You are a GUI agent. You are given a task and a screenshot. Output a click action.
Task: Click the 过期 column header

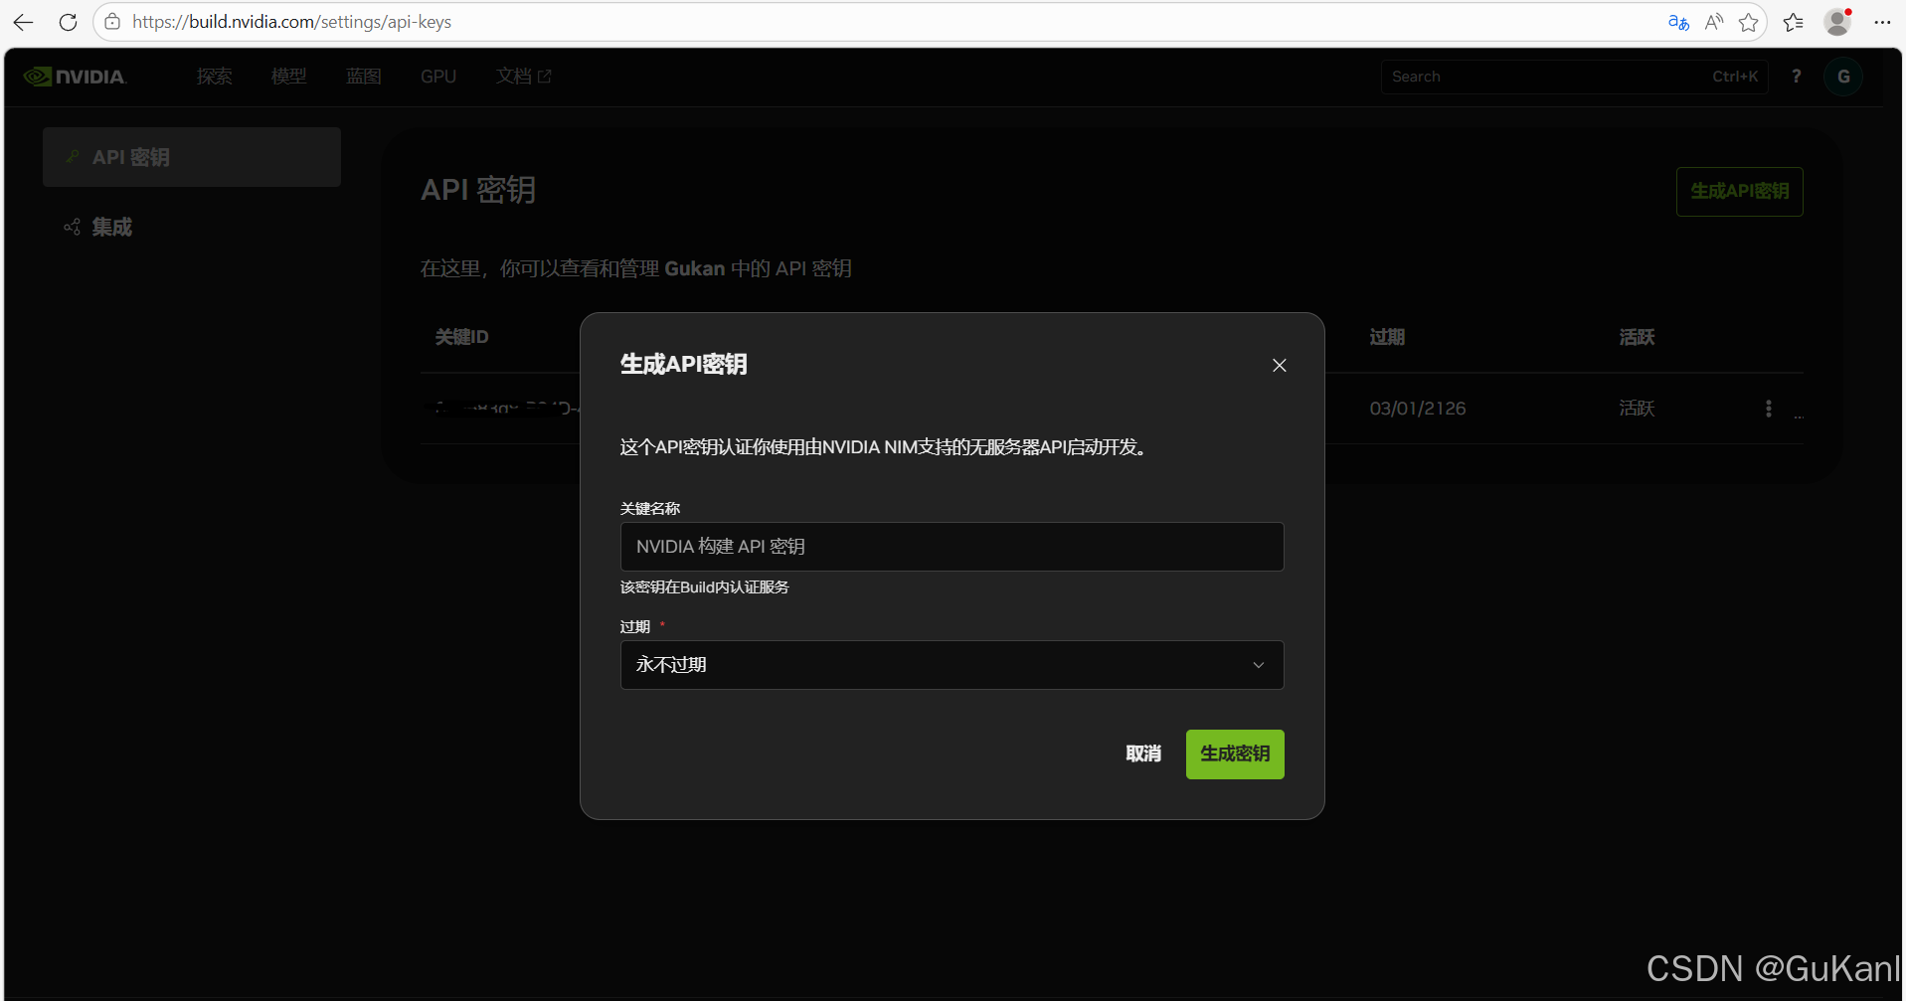pyautogui.click(x=1387, y=337)
